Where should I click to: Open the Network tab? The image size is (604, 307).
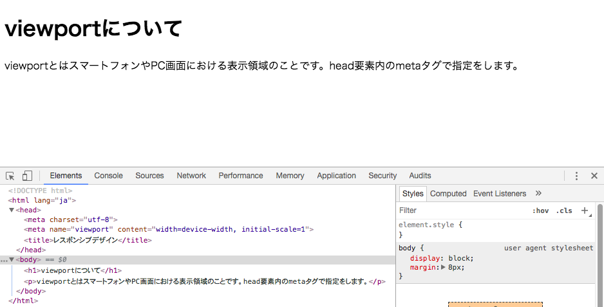[x=191, y=176]
